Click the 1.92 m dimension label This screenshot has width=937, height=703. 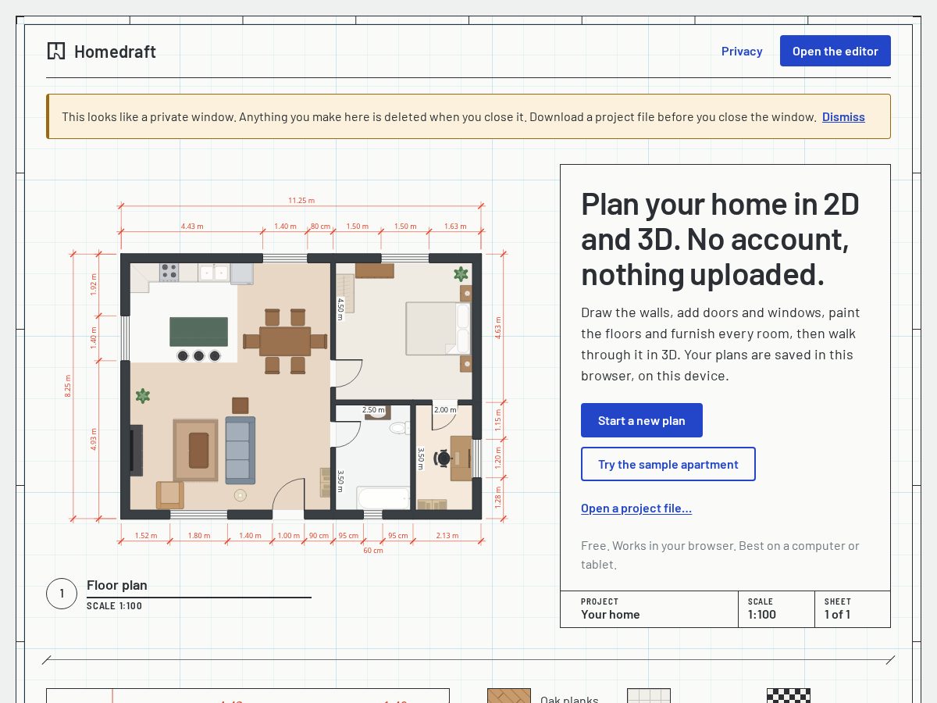[94, 284]
